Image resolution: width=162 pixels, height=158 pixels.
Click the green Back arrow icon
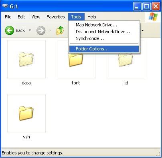pyautogui.click(x=10, y=30)
